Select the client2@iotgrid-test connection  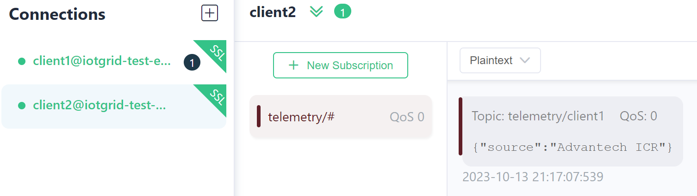[x=99, y=106]
